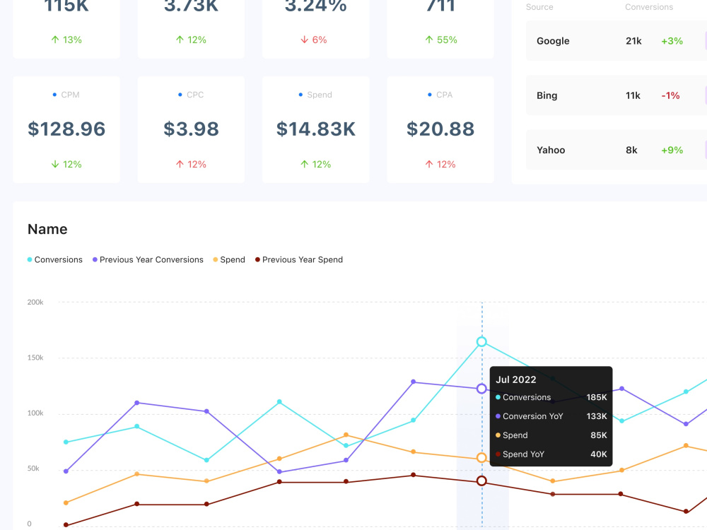
Task: Click the CPA card's red up 12% indicator
Action: pyautogui.click(x=440, y=165)
